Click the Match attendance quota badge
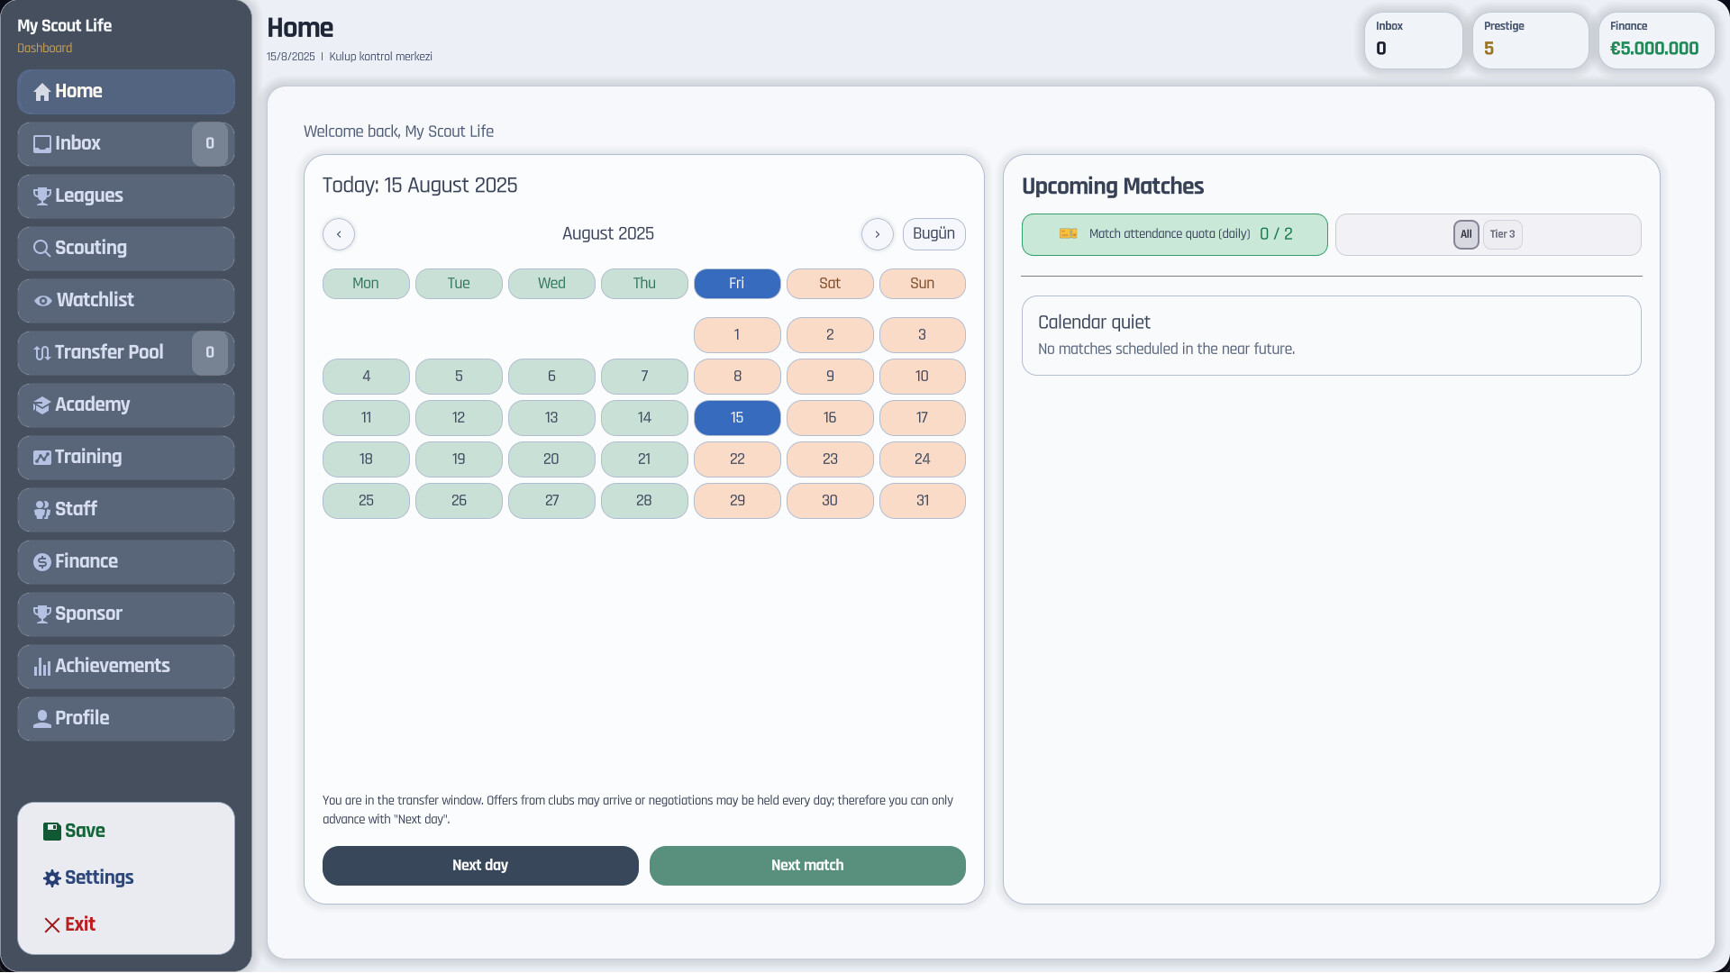This screenshot has width=1730, height=973. [1174, 234]
